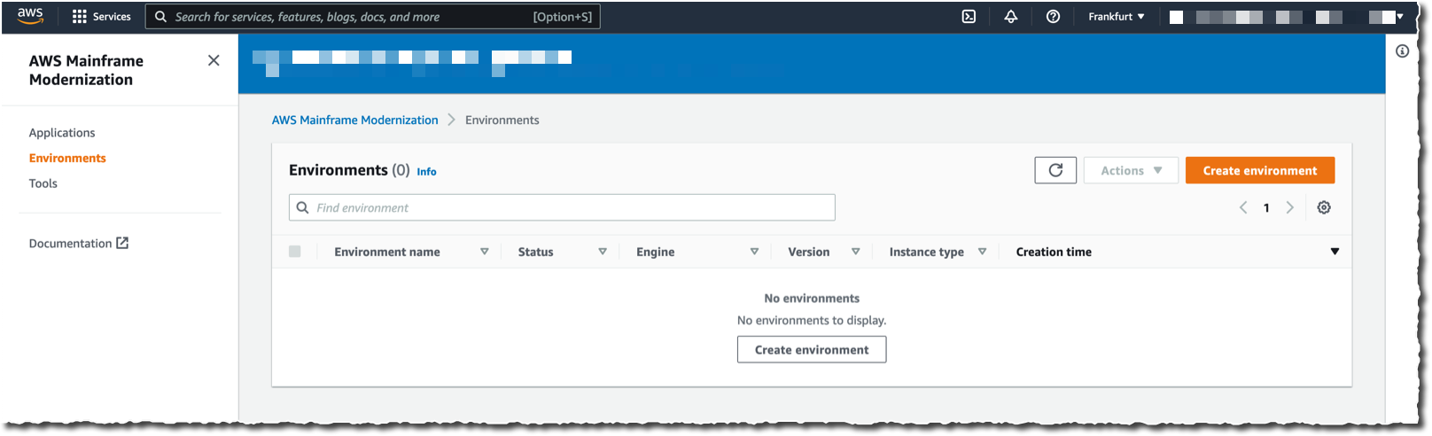This screenshot has width=1432, height=436.
Task: Close the AWS Mainframe Modernization sidebar
Action: (214, 60)
